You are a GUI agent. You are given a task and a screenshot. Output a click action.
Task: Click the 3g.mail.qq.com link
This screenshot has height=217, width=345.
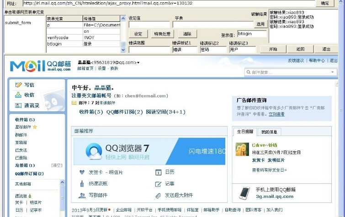pyautogui.click(x=275, y=197)
